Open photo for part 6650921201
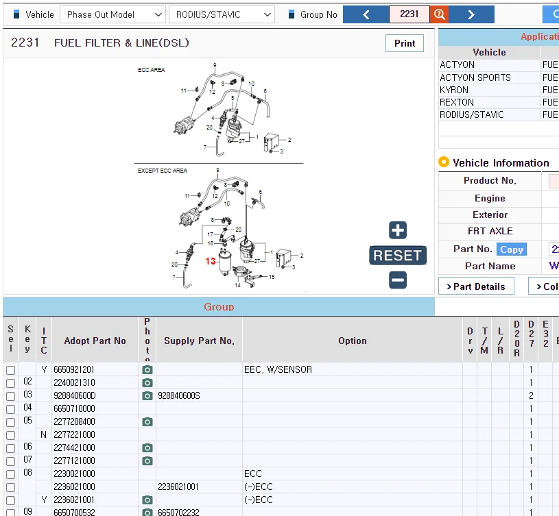The image size is (559, 516). pos(147,369)
